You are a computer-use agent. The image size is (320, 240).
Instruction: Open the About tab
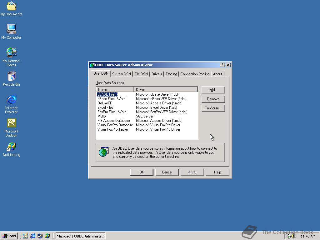(x=217, y=74)
